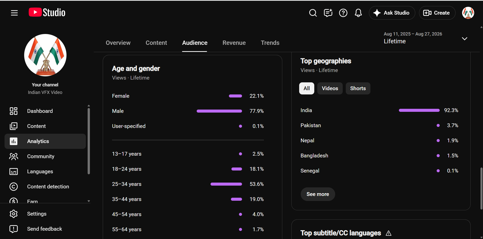
Task: Click the Age and gender card title
Action: 136,69
